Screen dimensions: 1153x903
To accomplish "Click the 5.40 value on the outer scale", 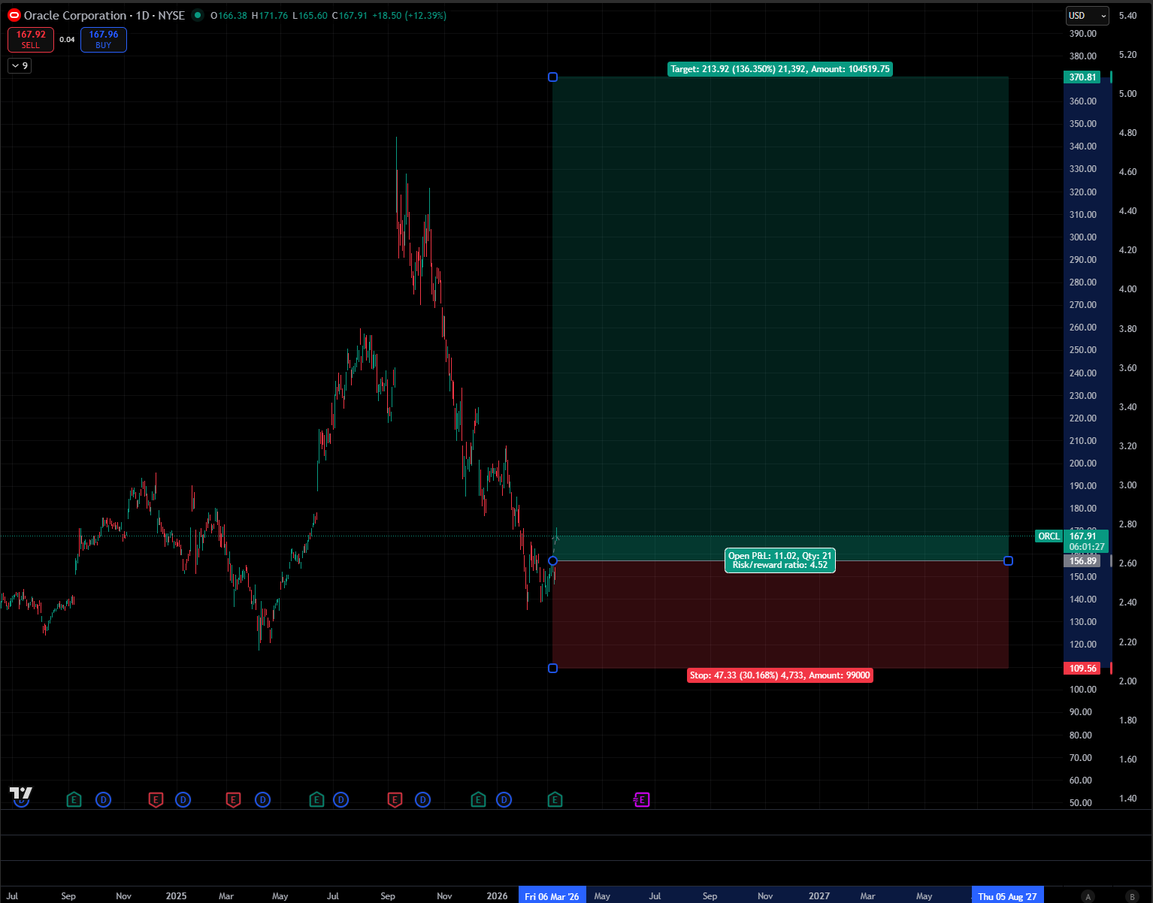I will click(1127, 16).
